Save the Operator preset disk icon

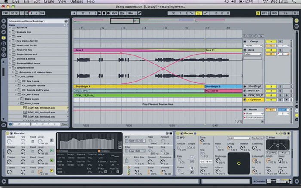pyautogui.click(x=171, y=133)
